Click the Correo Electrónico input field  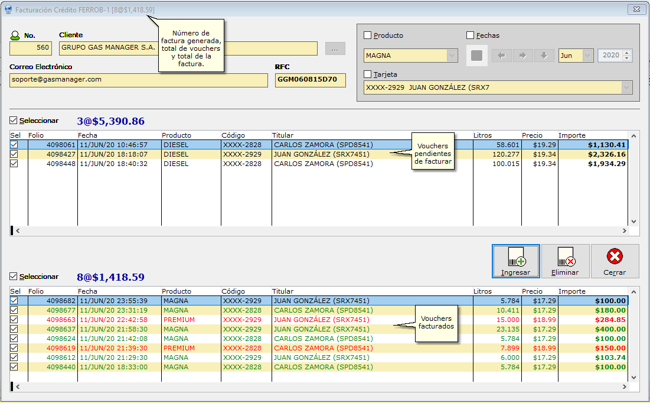[x=139, y=80]
